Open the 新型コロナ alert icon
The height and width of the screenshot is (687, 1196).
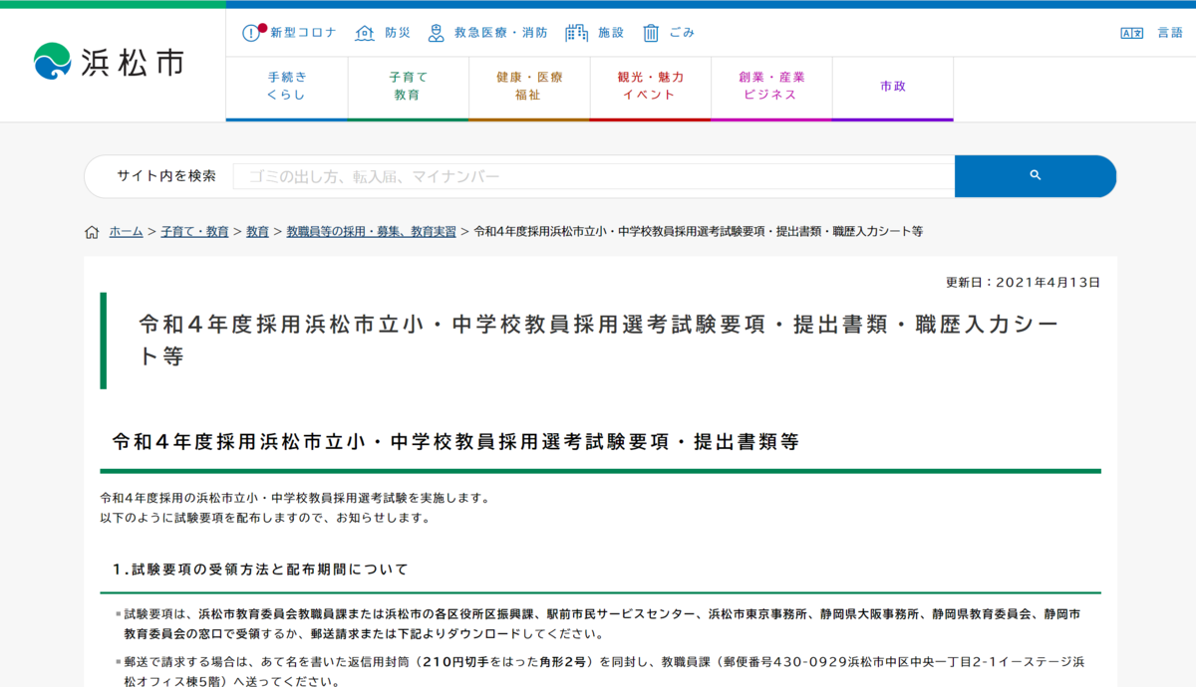click(x=253, y=33)
